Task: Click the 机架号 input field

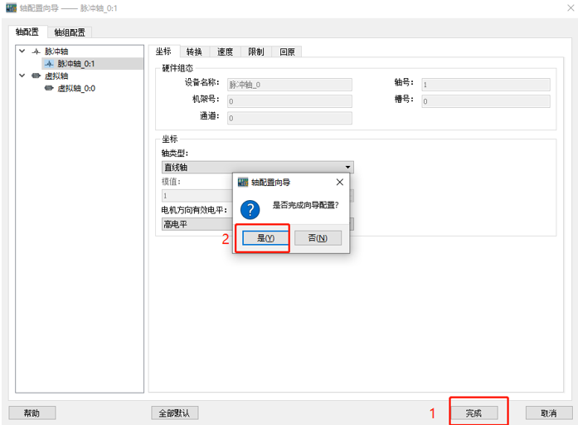Action: click(289, 101)
